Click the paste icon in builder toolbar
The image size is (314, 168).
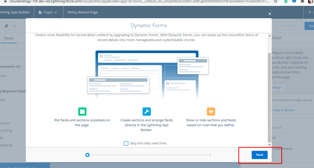click(14, 26)
